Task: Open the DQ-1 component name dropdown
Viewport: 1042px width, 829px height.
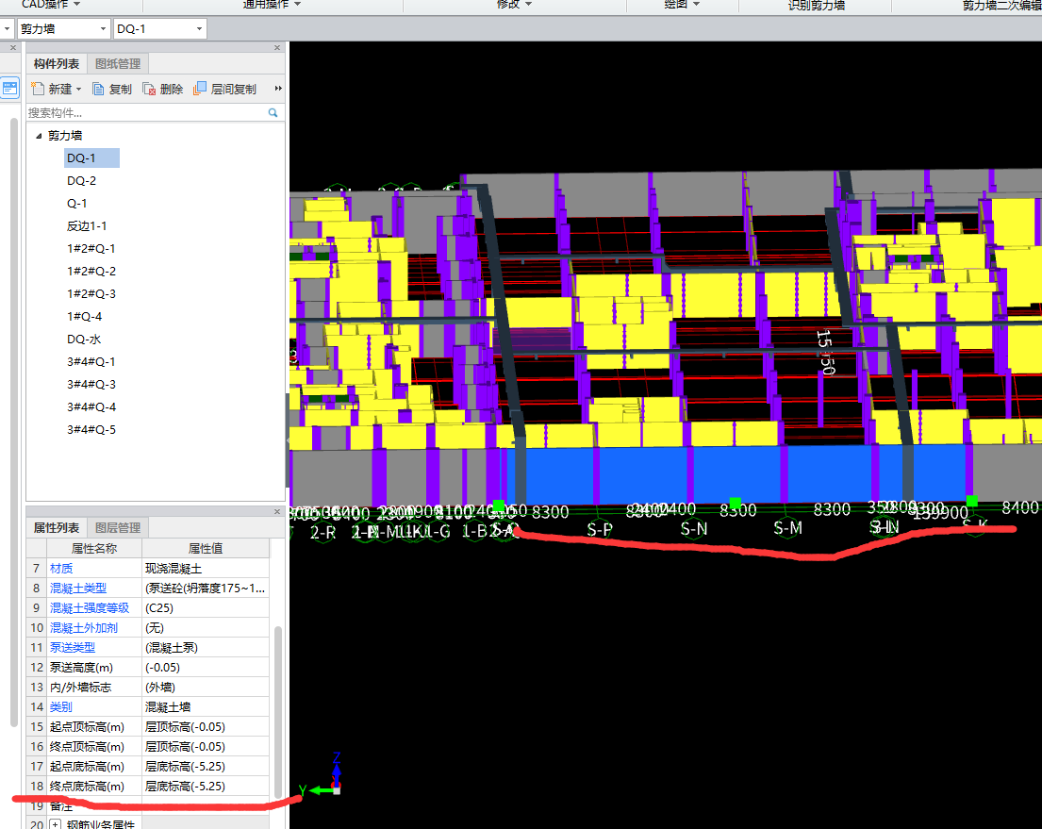Action: (199, 29)
